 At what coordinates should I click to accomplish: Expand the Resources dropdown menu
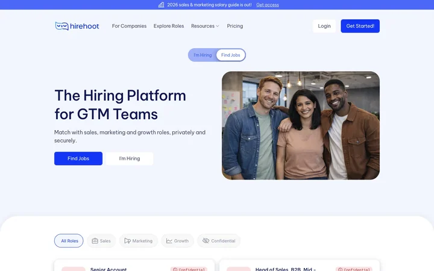tap(205, 26)
